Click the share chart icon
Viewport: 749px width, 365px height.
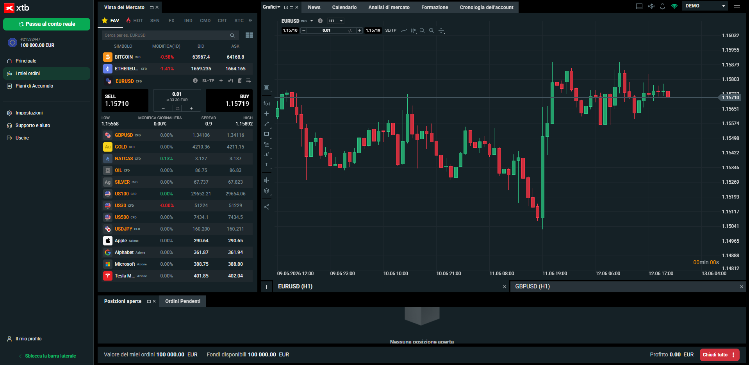click(267, 207)
